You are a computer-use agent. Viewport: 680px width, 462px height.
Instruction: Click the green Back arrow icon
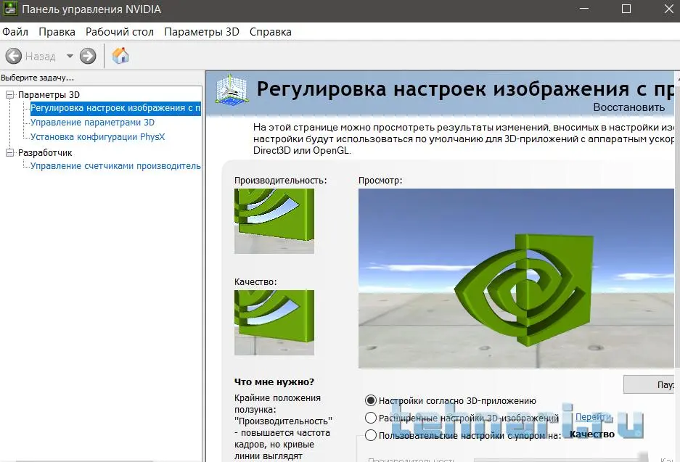[x=13, y=56]
